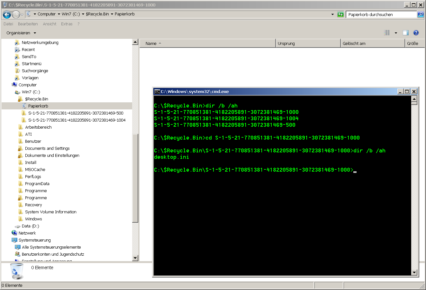Go forward with the Forward arrow button
The width and height of the screenshot is (426, 290).
(16, 14)
